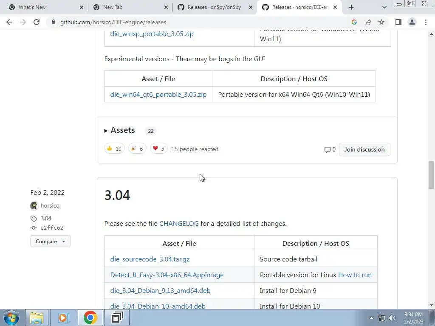Click the 15 people reacted text
The width and height of the screenshot is (435, 326).
pyautogui.click(x=195, y=149)
